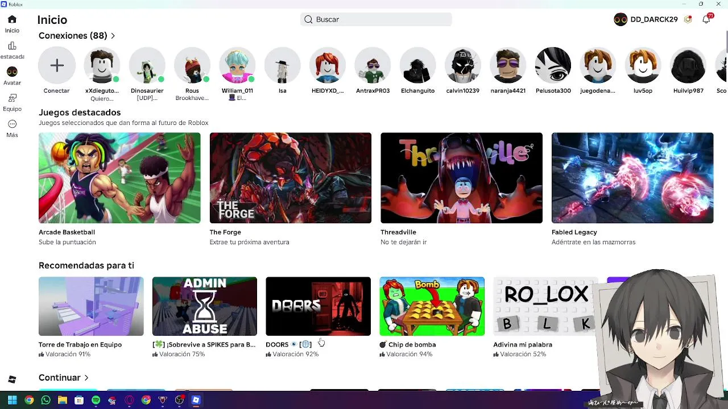728x409 pixels.
Task: Expand the Continuar section chevron
Action: coord(86,378)
